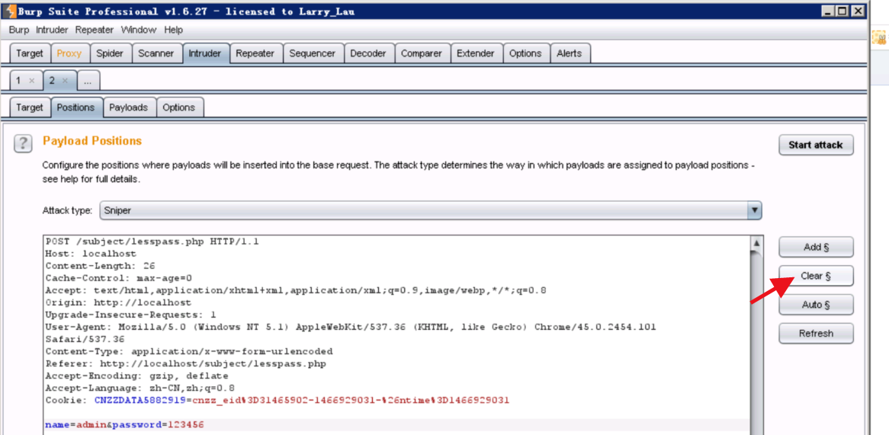Click the Start attack button

(x=815, y=145)
